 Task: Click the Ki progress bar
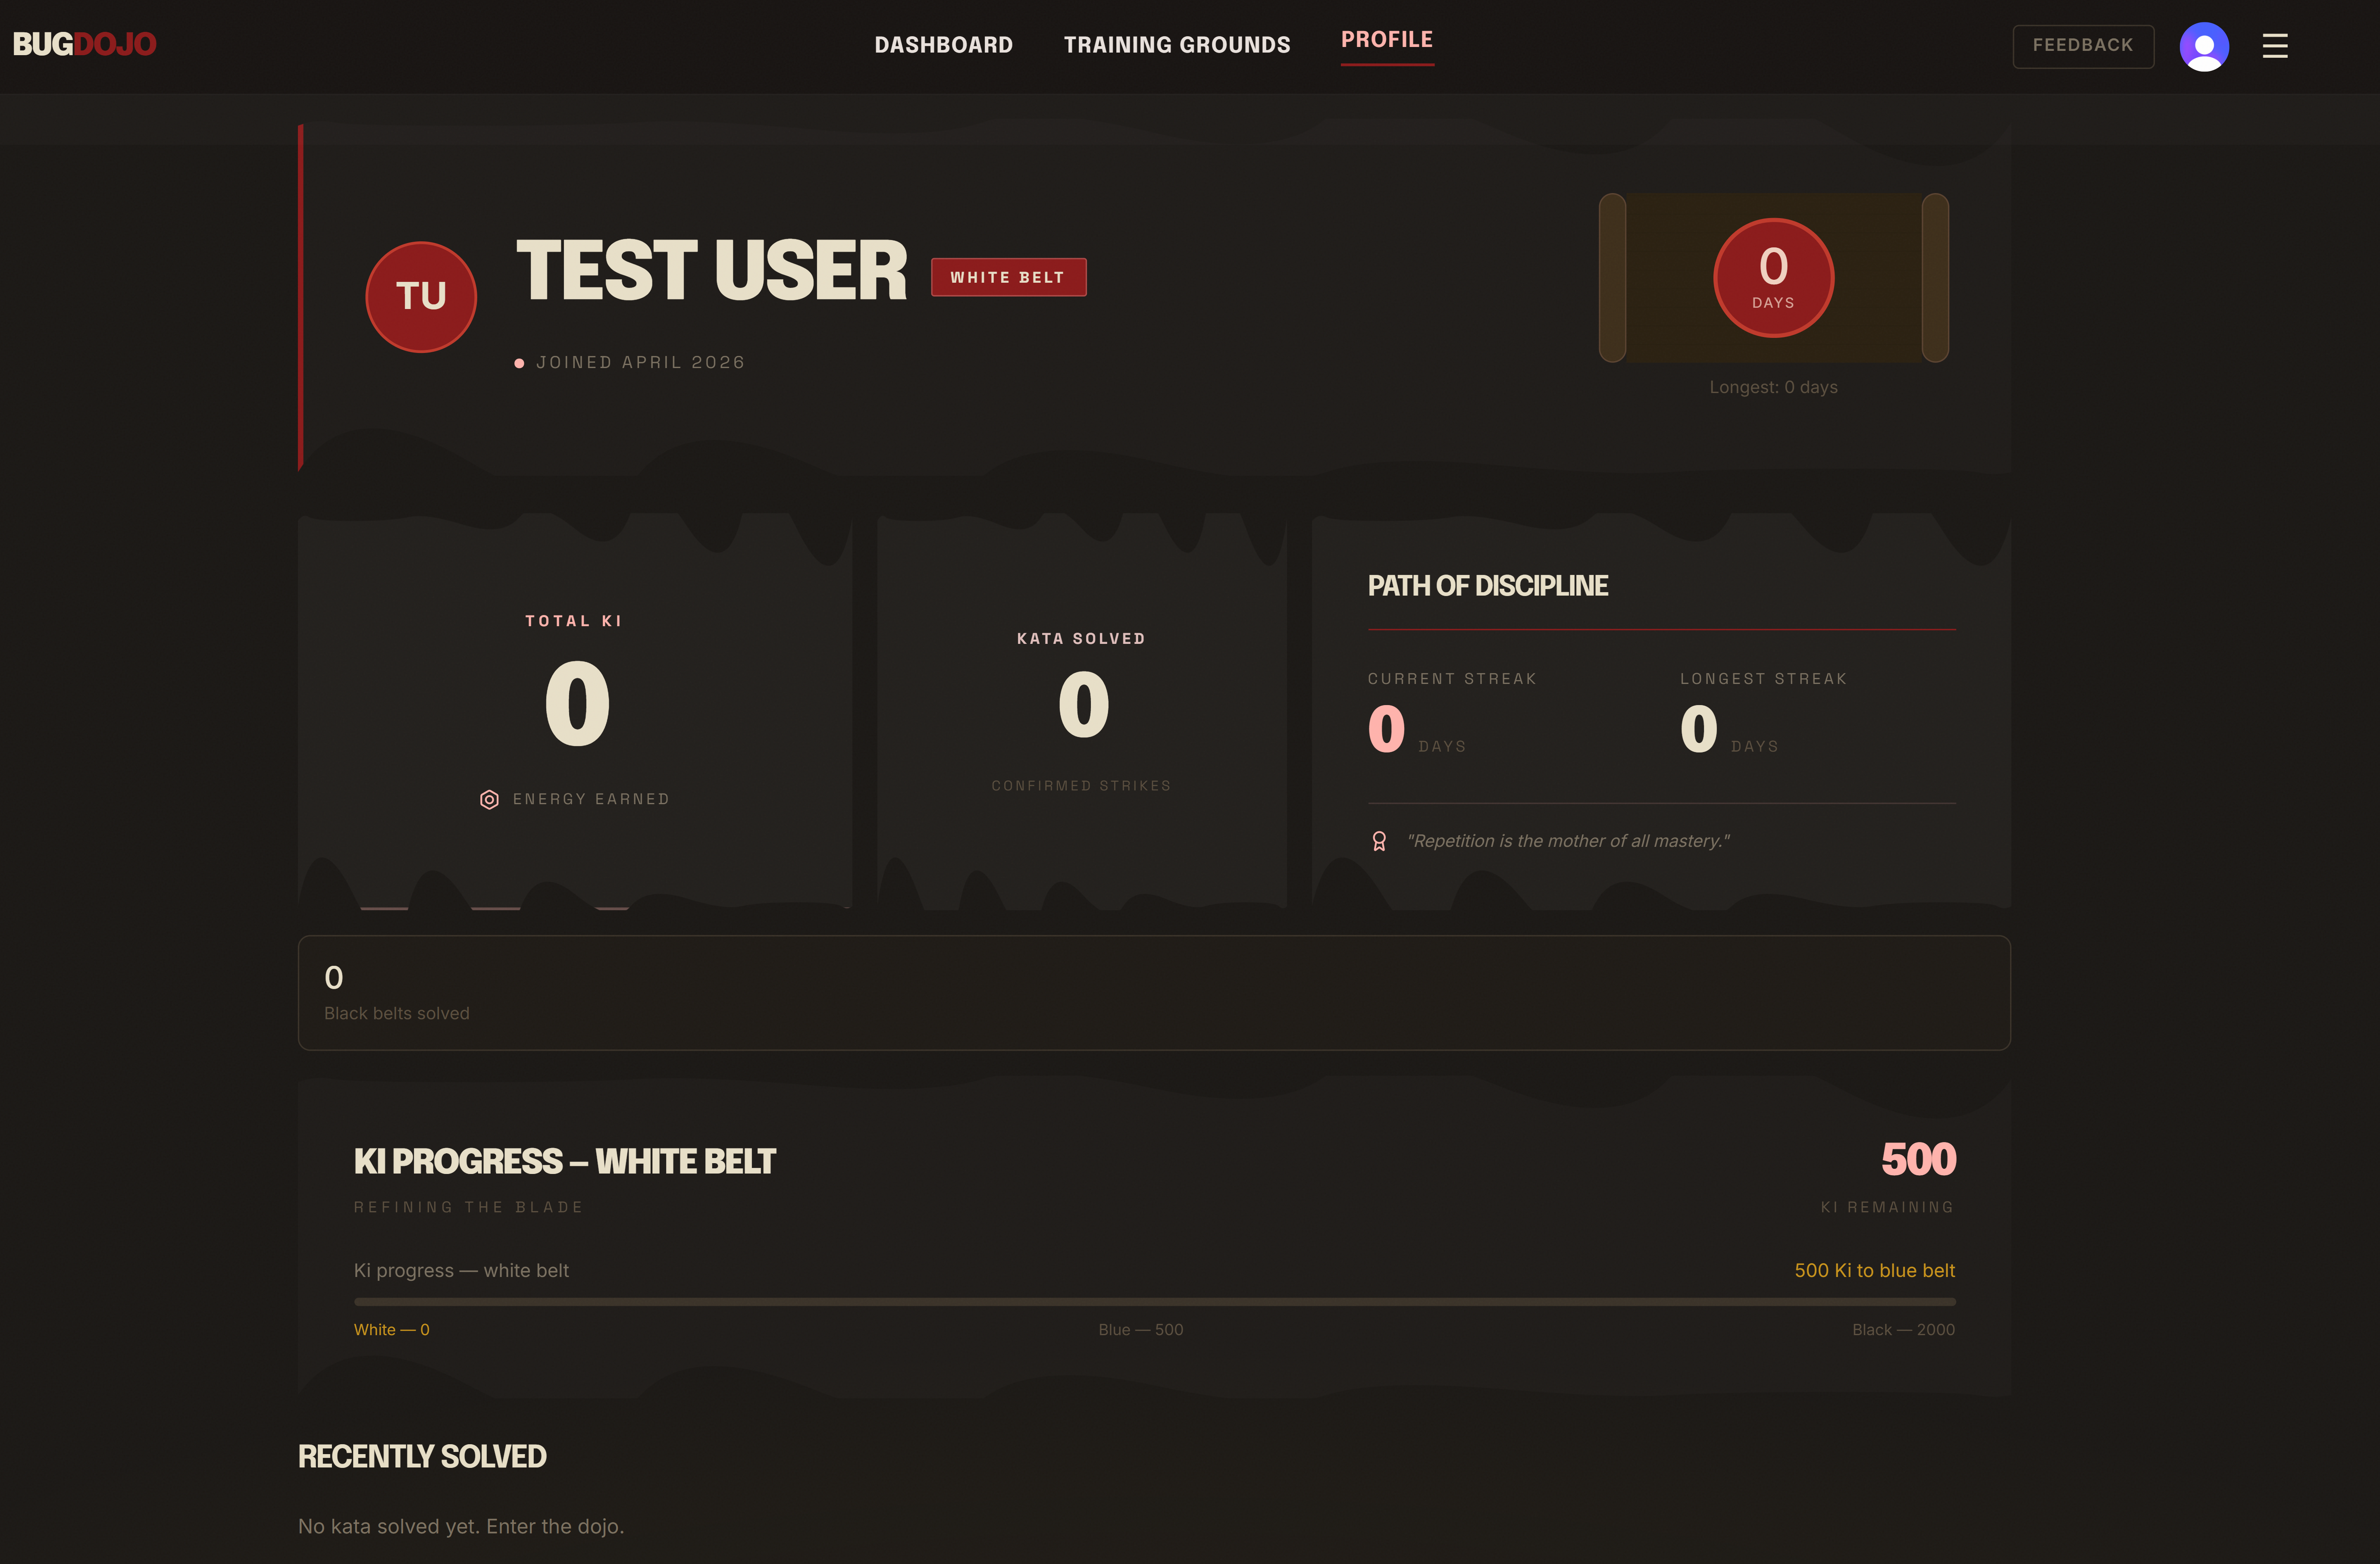[x=1154, y=1302]
